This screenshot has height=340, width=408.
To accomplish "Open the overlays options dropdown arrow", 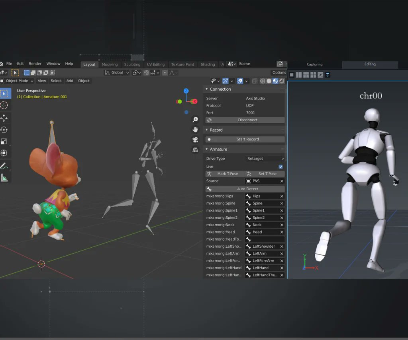I will click(246, 81).
